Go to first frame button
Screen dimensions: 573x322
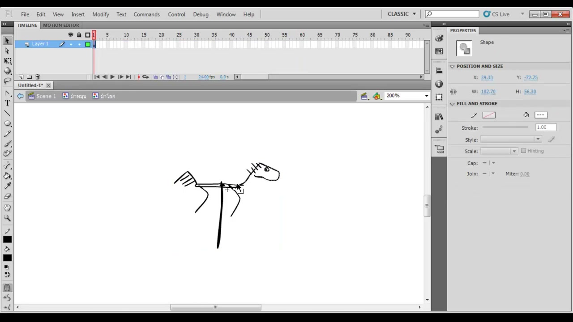click(97, 77)
